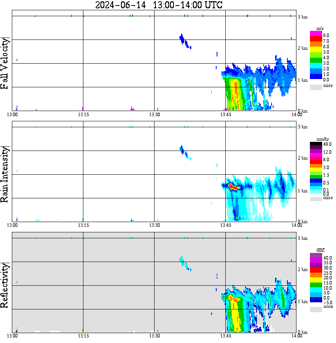The width and height of the screenshot is (336, 343).
Task: Click the gray none swatch in the dBZ legend
Action: [x=316, y=309]
